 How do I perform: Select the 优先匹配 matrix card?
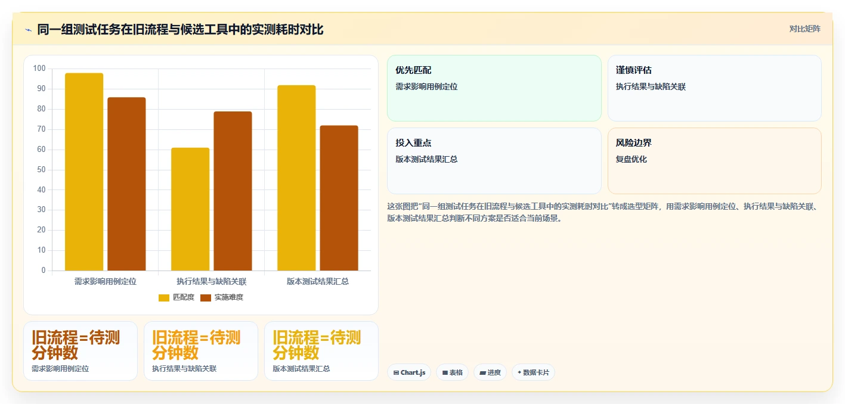(494, 88)
